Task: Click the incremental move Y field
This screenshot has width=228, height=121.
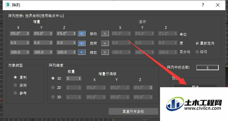Action: [x=43, y=33]
